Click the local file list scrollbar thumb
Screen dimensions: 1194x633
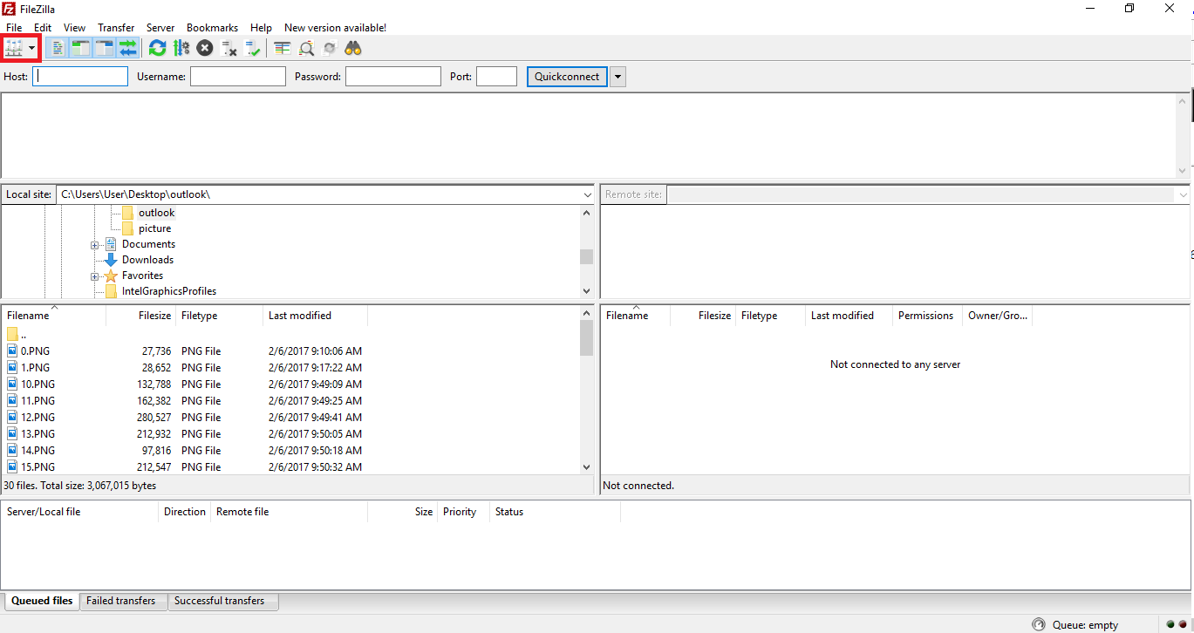coord(586,338)
